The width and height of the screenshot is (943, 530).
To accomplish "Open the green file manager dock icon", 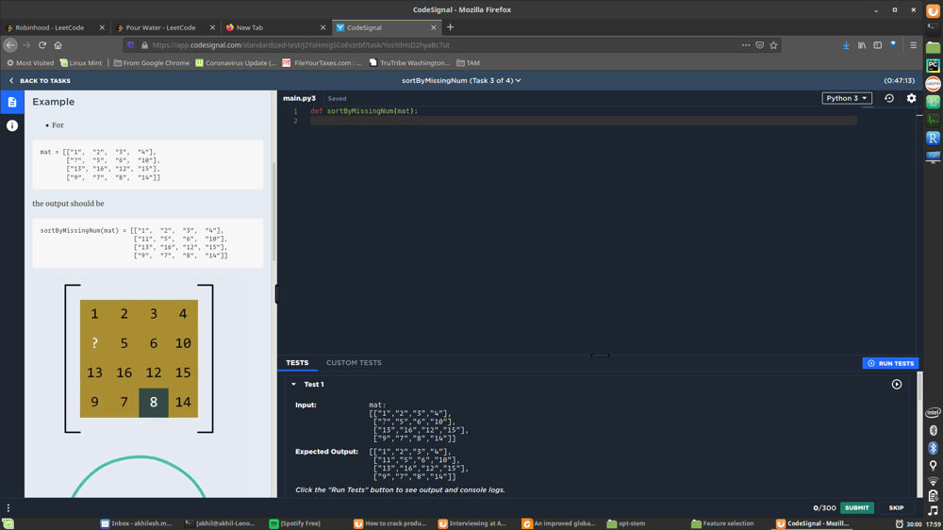I will click(x=933, y=47).
